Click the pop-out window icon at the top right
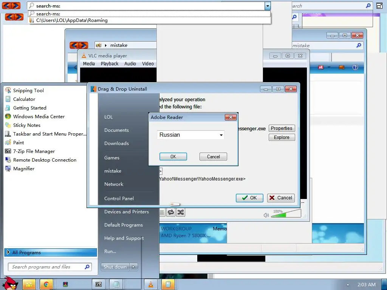The width and height of the screenshot is (387, 290). click(x=379, y=6)
